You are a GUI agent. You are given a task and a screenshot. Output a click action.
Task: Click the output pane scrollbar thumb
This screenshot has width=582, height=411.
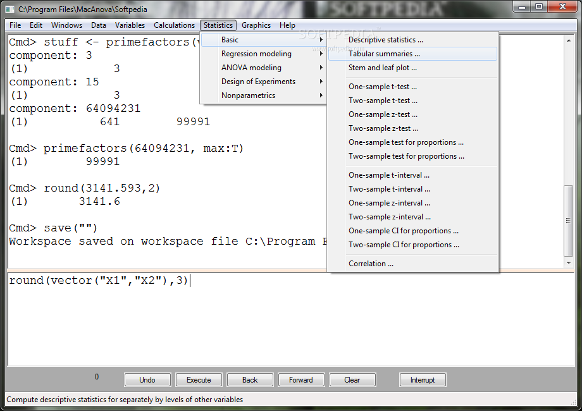pyautogui.click(x=568, y=220)
